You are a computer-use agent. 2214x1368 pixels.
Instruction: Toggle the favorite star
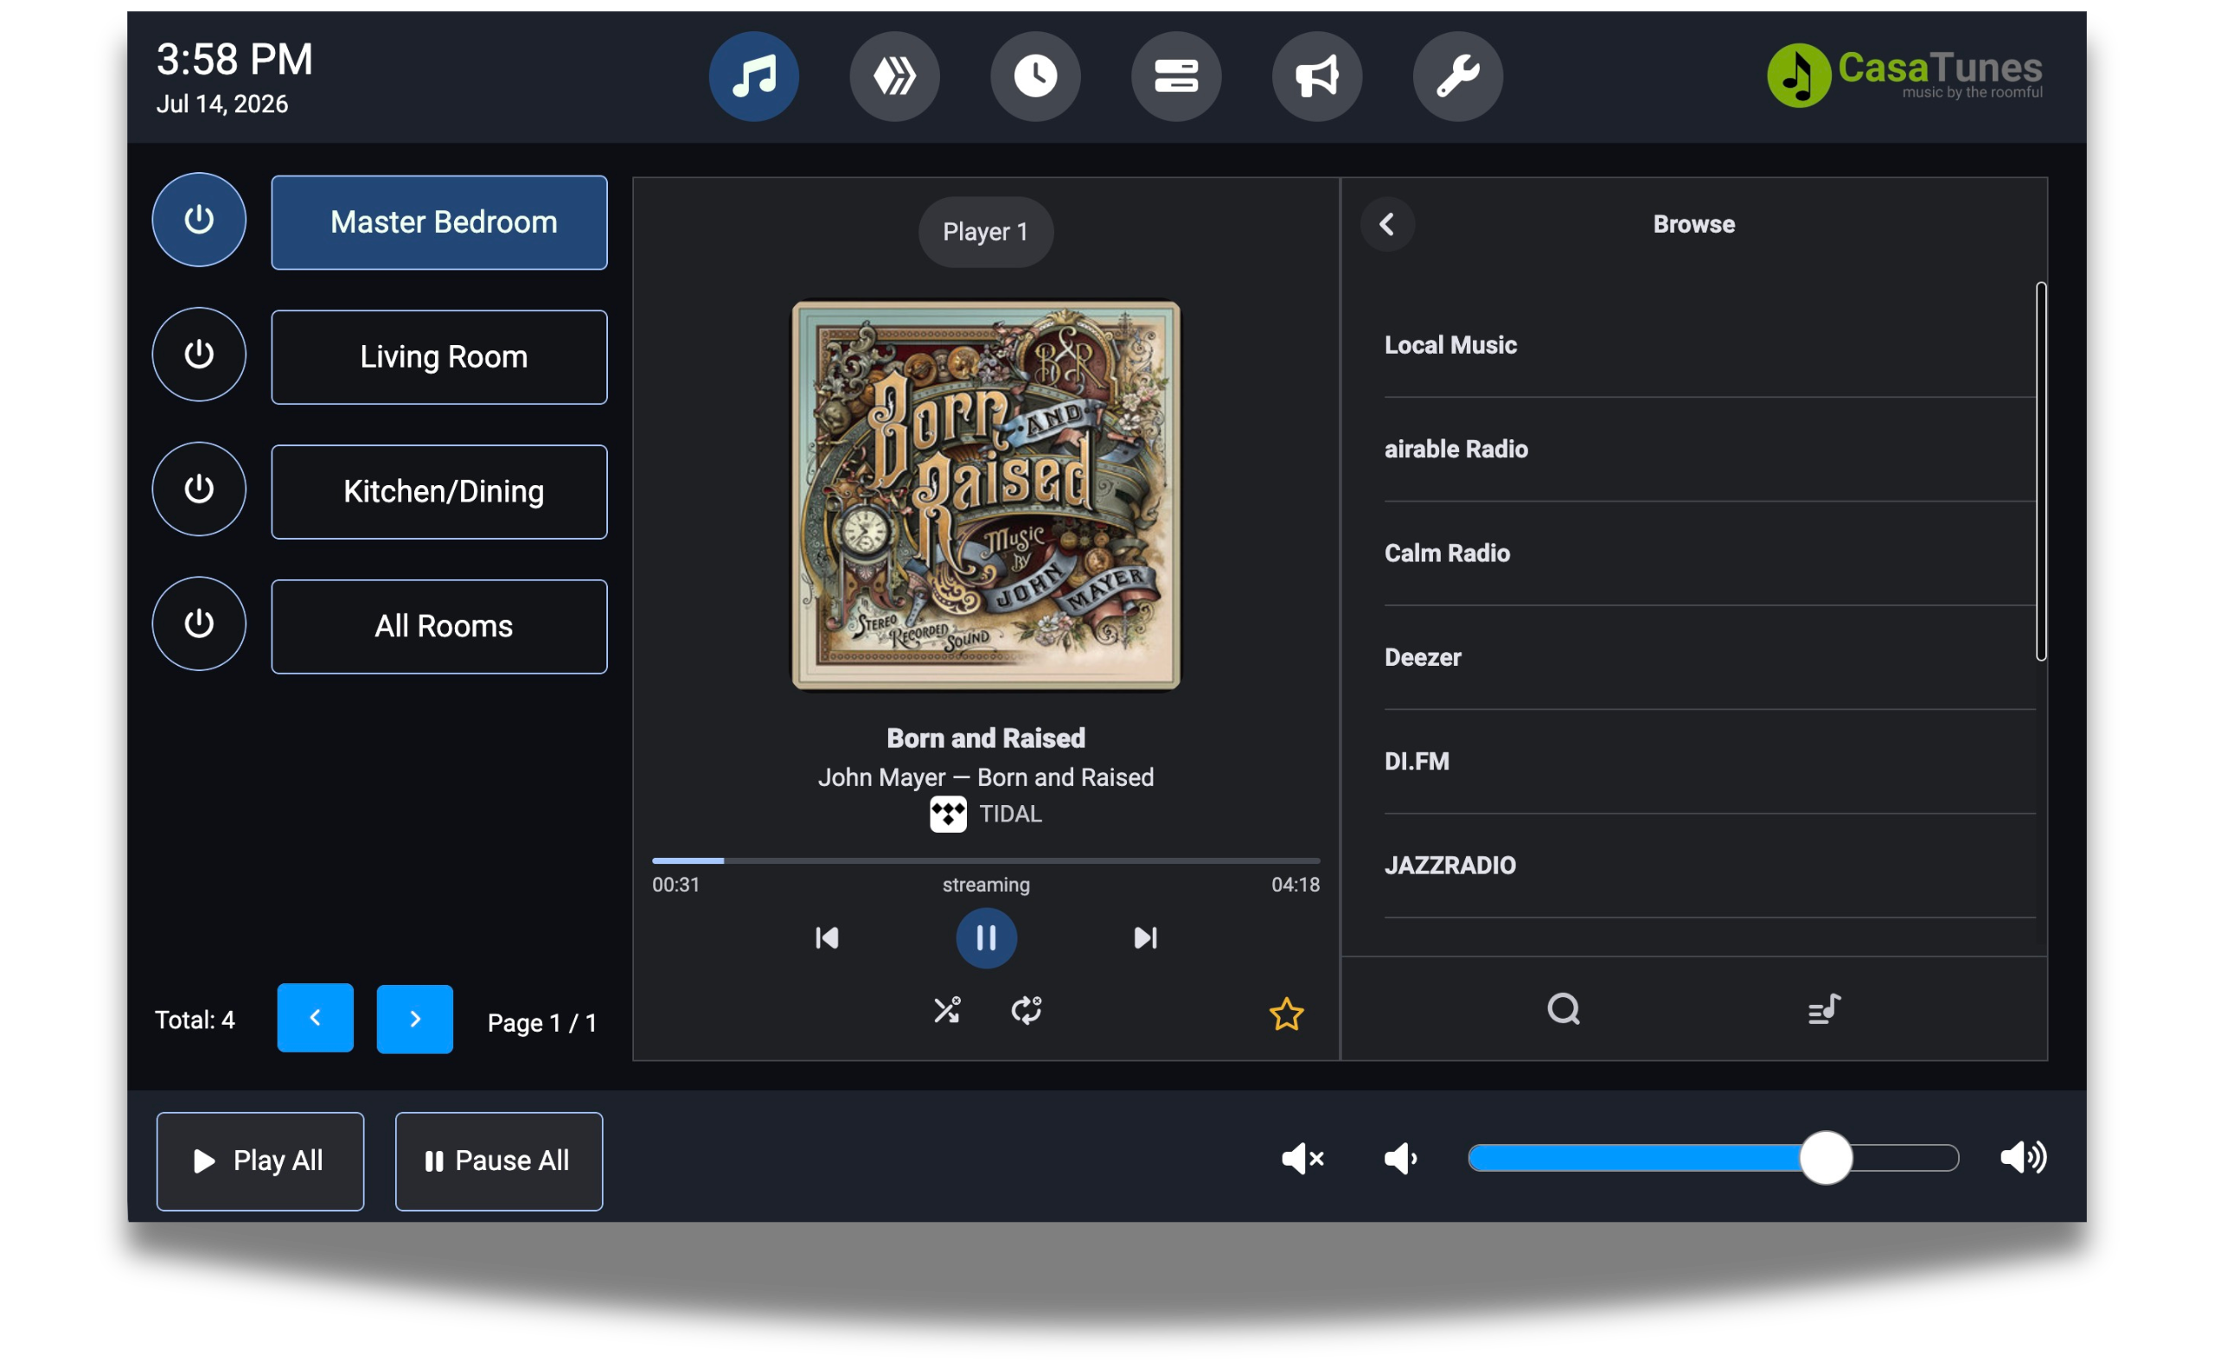click(x=1287, y=1015)
